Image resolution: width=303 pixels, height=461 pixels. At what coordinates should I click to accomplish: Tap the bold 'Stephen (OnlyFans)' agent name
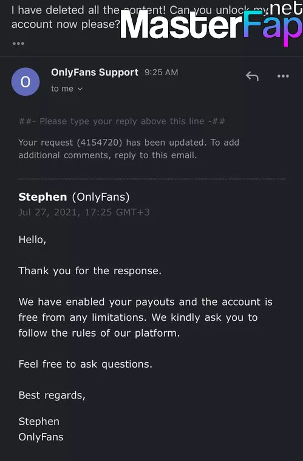pyautogui.click(x=74, y=197)
